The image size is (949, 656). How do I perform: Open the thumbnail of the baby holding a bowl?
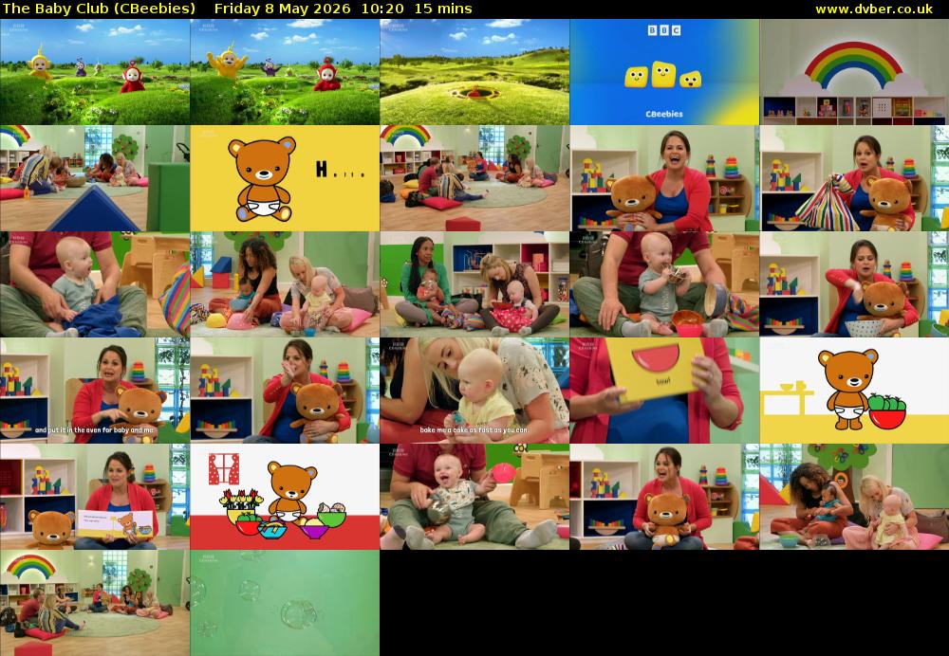point(664,284)
